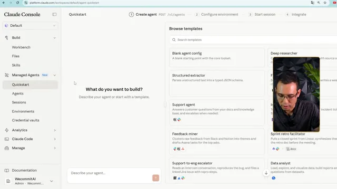
Task: Expand the WecommitAI account chevron
Action: [52, 181]
